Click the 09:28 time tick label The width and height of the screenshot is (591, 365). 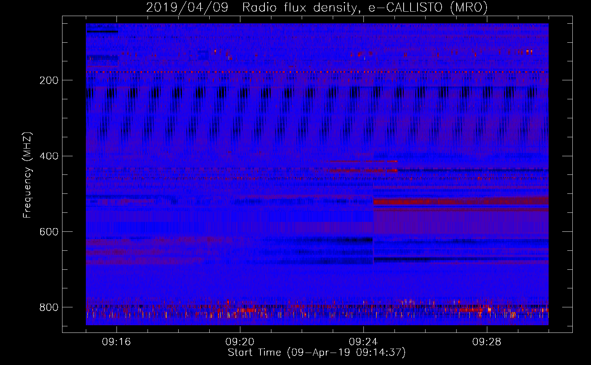[x=487, y=342]
